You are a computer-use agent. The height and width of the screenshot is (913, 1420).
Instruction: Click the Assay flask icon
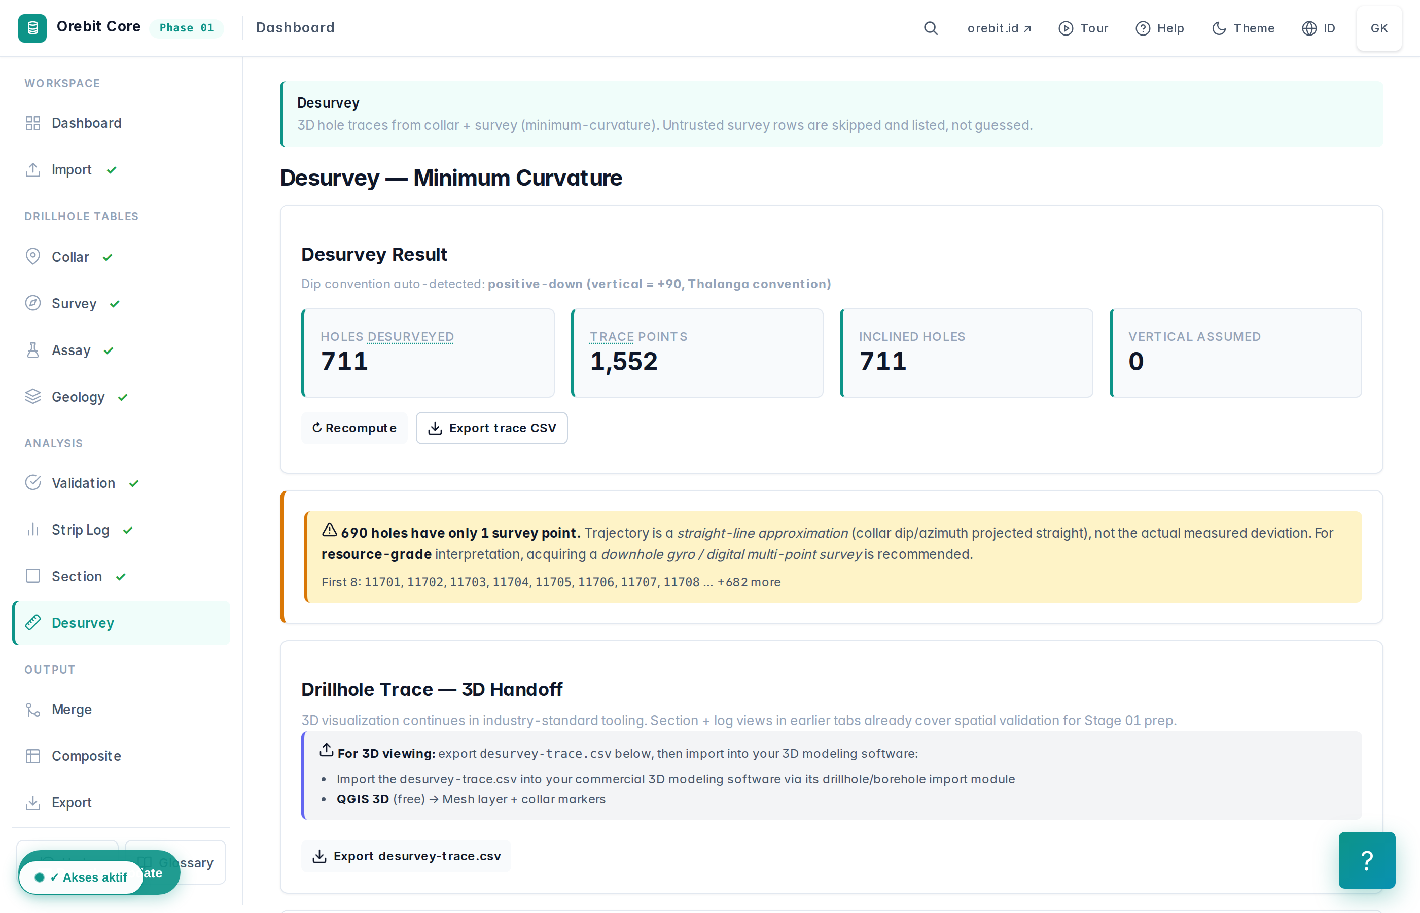(x=33, y=350)
